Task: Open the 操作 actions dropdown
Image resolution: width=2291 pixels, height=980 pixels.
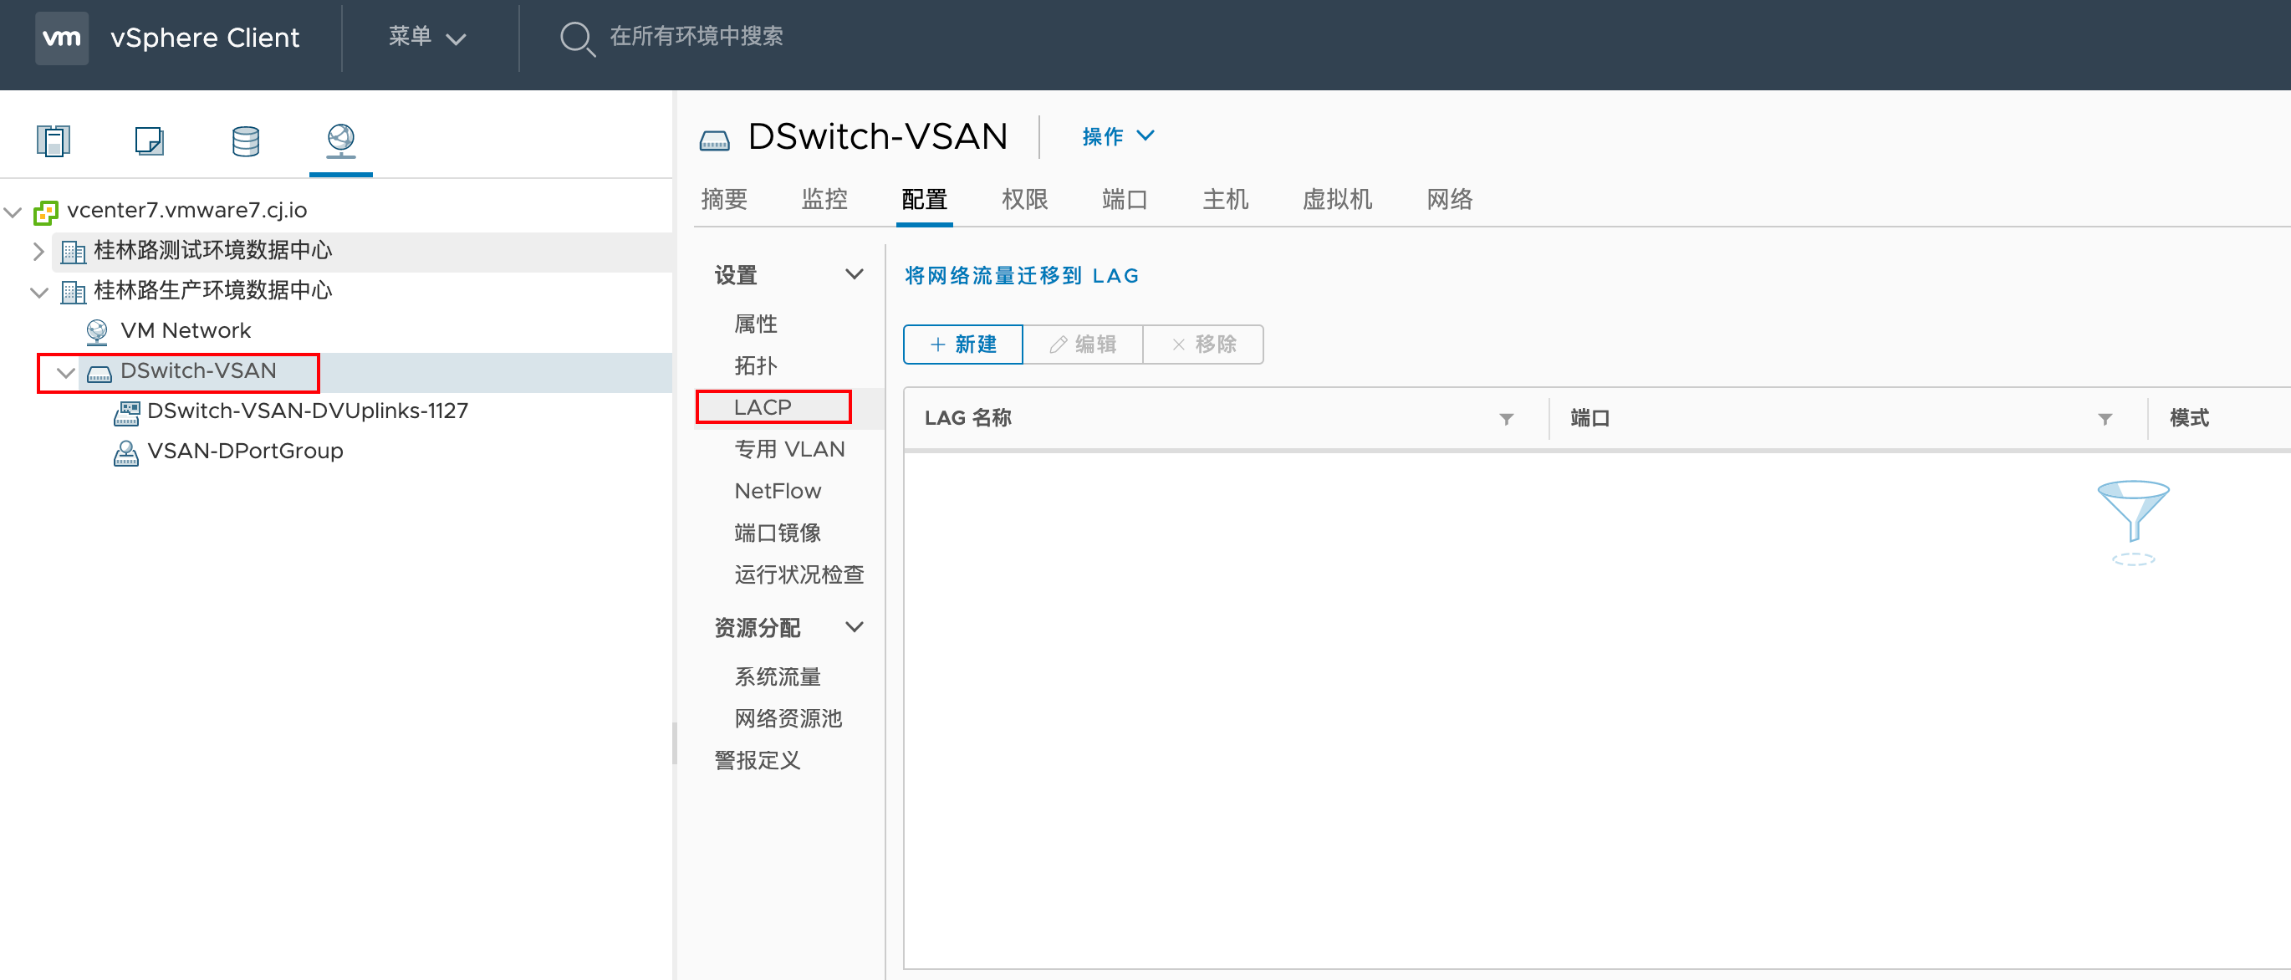Action: (x=1117, y=136)
